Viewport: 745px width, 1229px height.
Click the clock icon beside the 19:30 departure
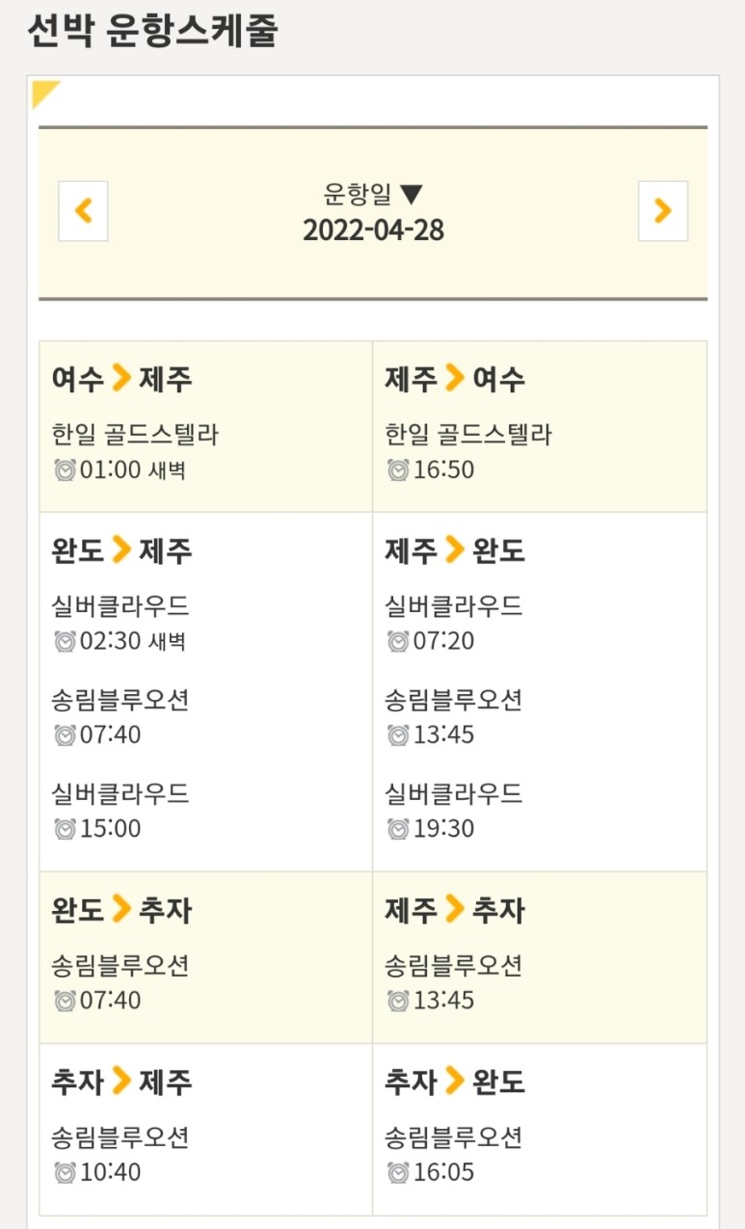[396, 827]
